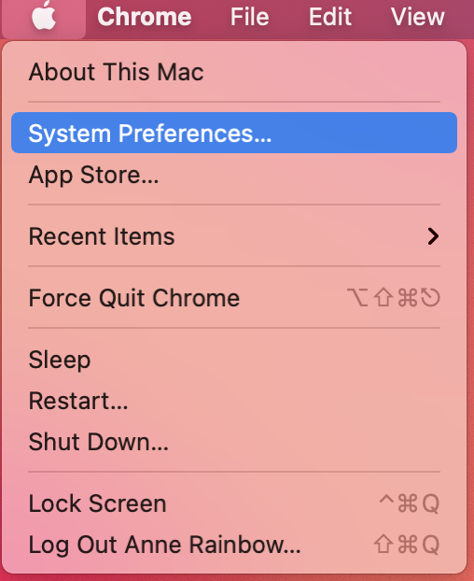The width and height of the screenshot is (474, 581).
Task: Click the Force Quit keyboard shortcut symbols
Action: 394,298
